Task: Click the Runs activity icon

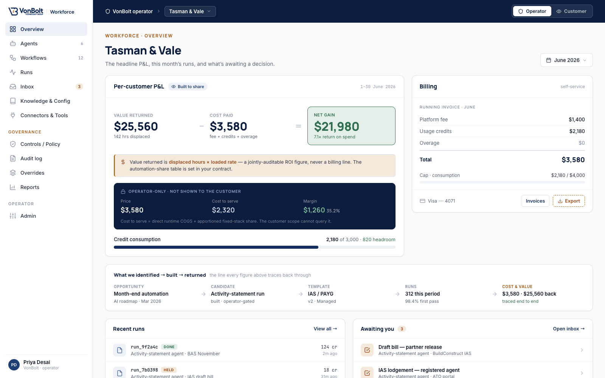Action: point(13,72)
